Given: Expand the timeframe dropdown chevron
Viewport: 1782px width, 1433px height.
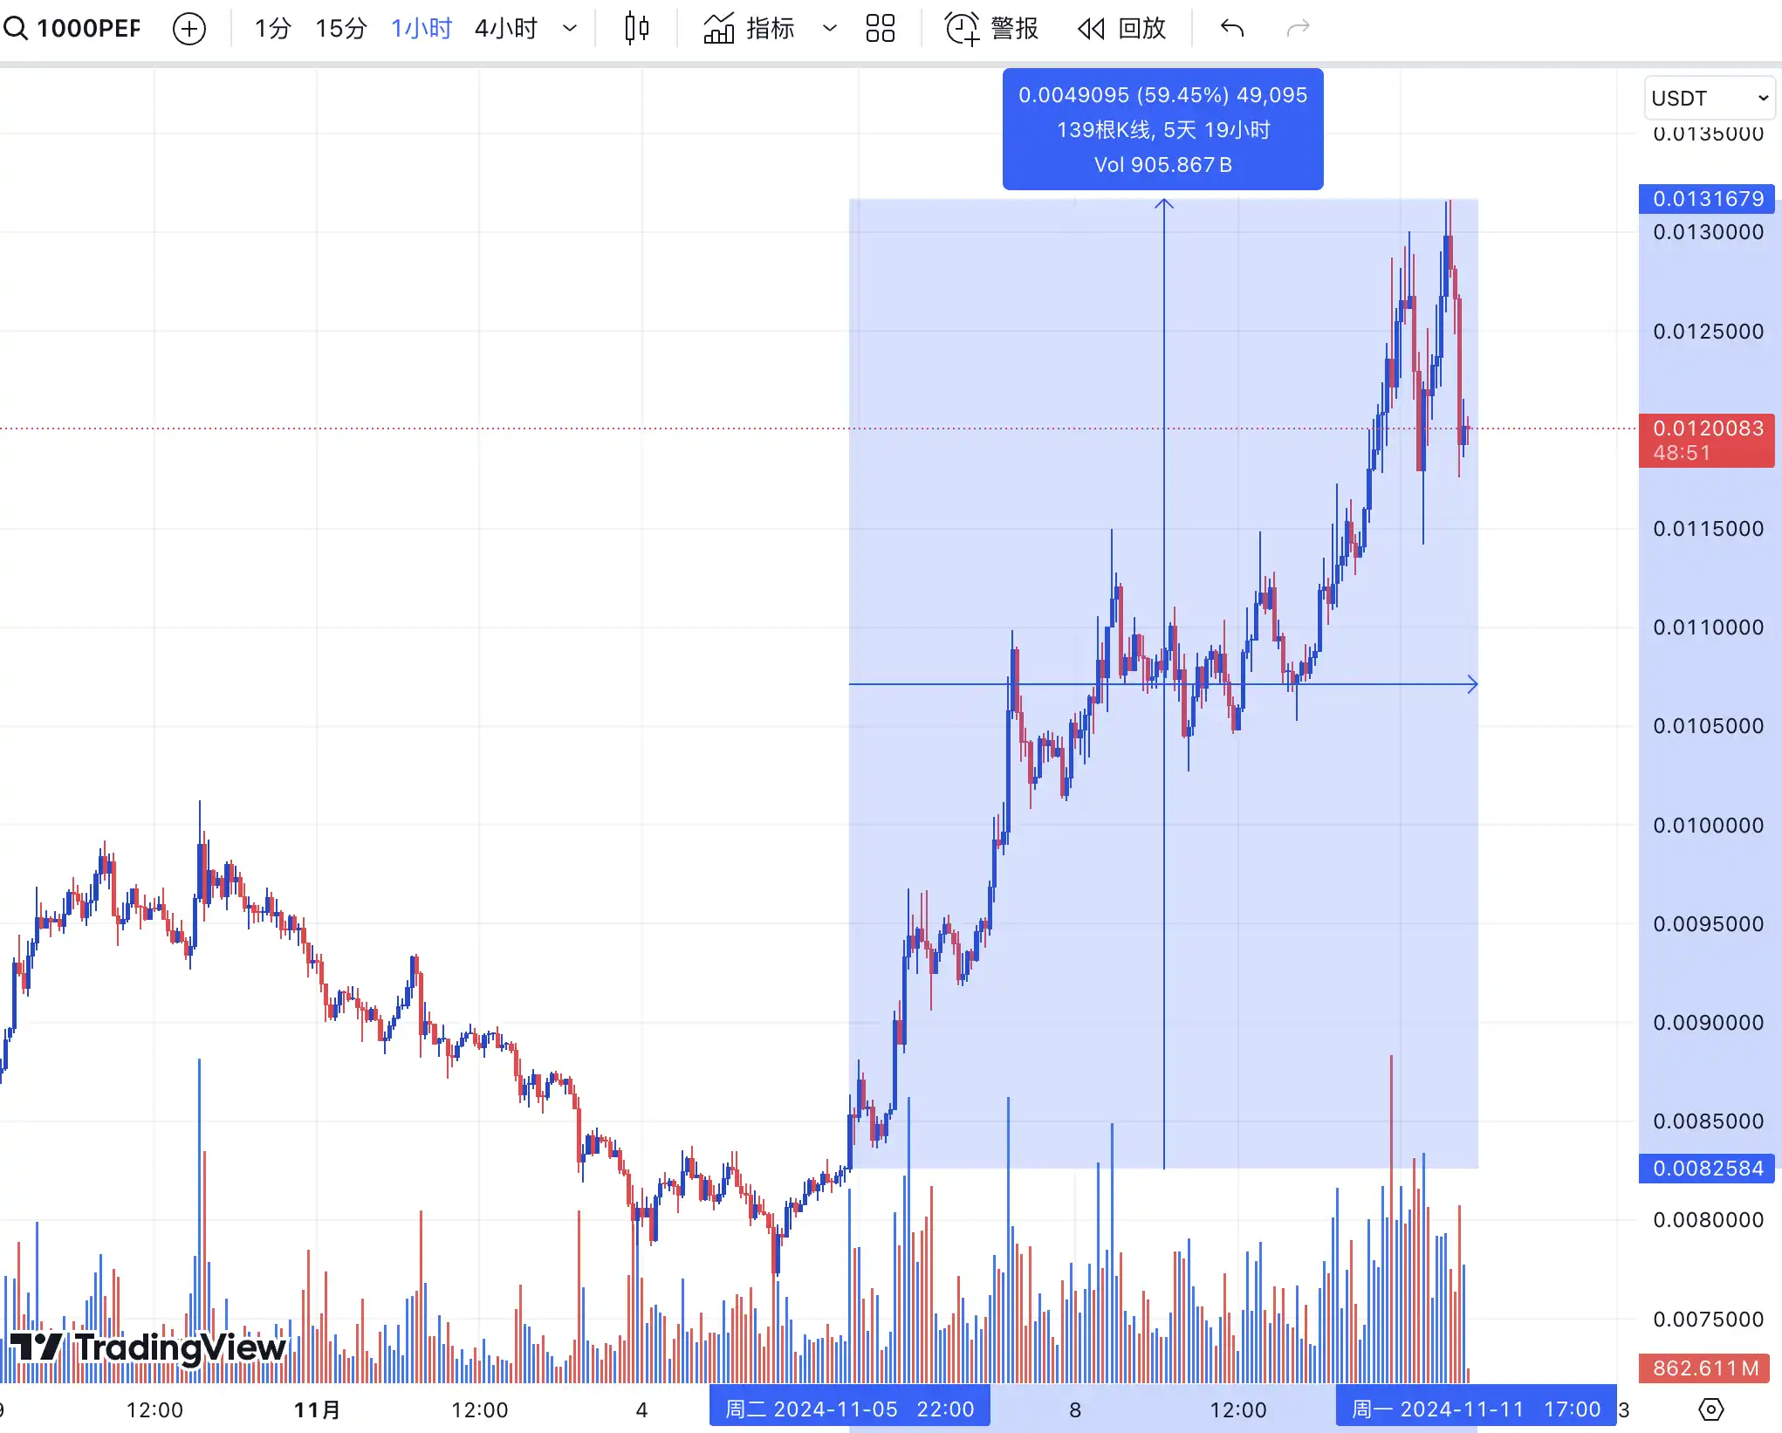Looking at the screenshot, I should tap(570, 29).
